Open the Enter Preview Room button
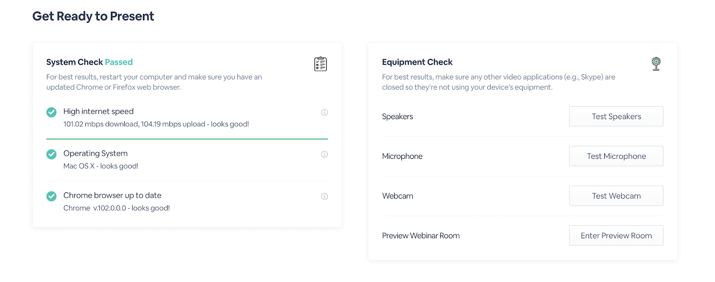The height and width of the screenshot is (282, 715). click(x=616, y=236)
